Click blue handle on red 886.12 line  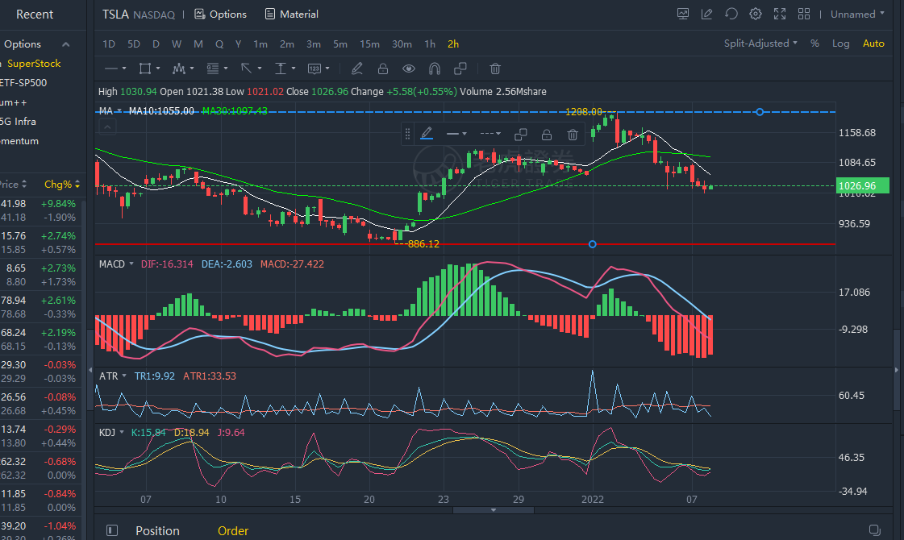click(592, 244)
